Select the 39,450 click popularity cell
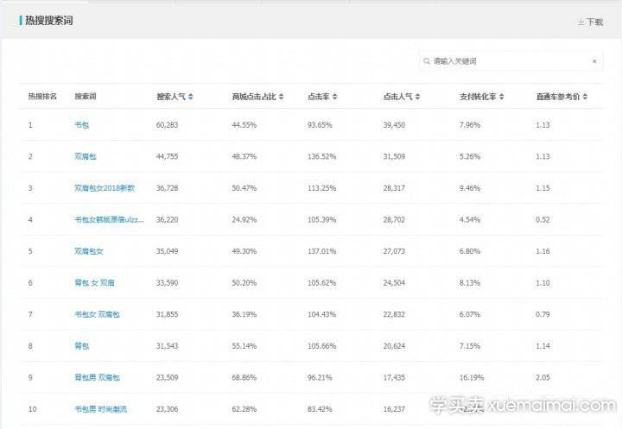 coord(394,125)
